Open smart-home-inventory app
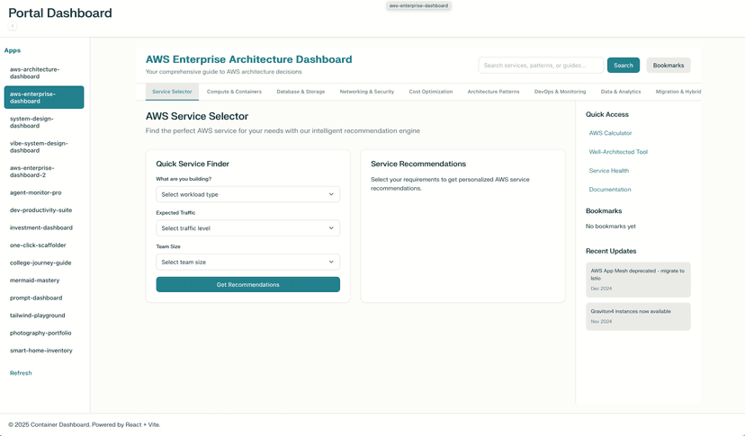Screen dimensions: 745x436 [44, 351]
